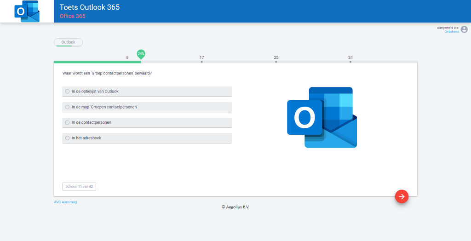
Task: Click the 'Aangemeld als:' label
Action: [448, 28]
